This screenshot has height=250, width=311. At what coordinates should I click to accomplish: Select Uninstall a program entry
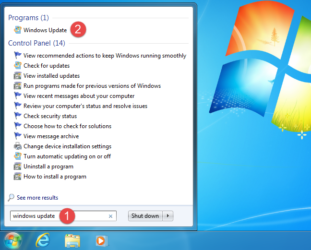point(48,167)
